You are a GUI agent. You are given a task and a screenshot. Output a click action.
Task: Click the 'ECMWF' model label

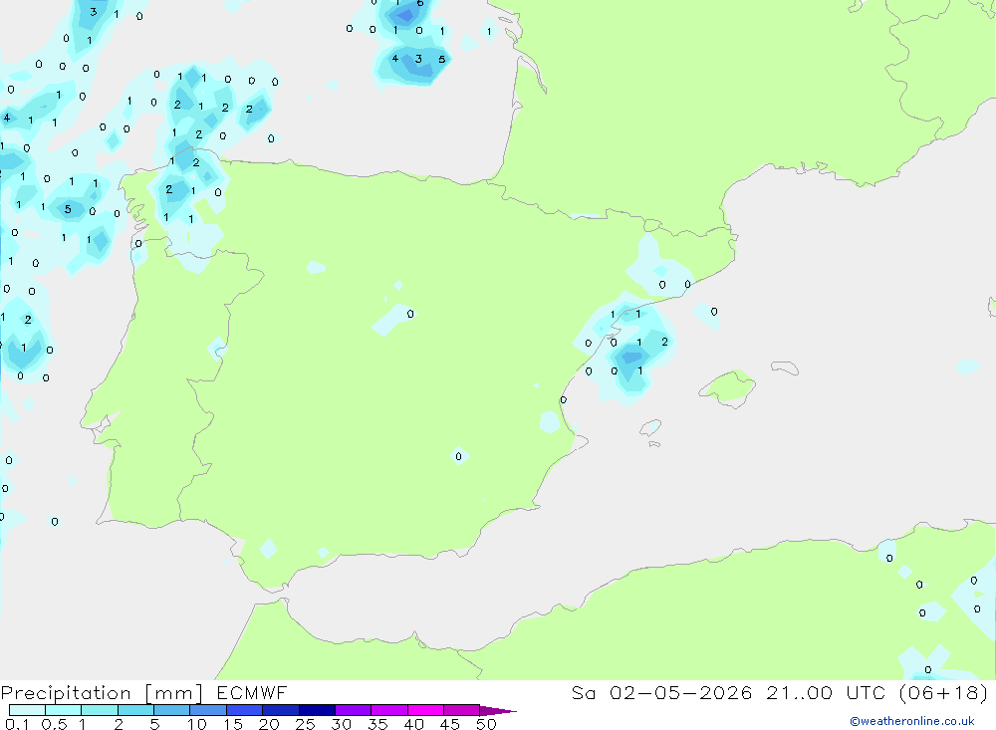(252, 692)
